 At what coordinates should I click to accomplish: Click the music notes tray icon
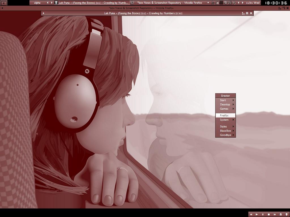coord(230,3)
